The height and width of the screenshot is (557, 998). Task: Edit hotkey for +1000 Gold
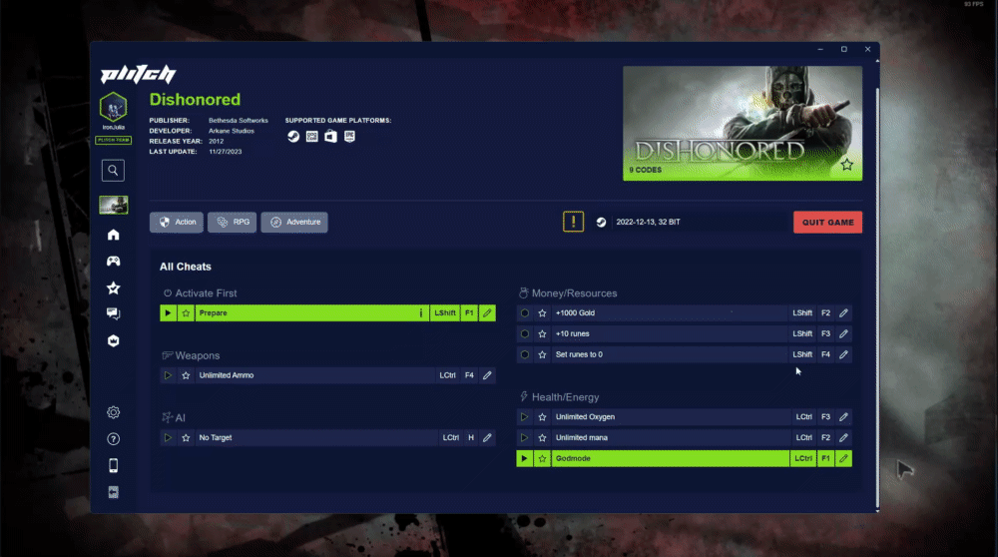pyautogui.click(x=843, y=313)
